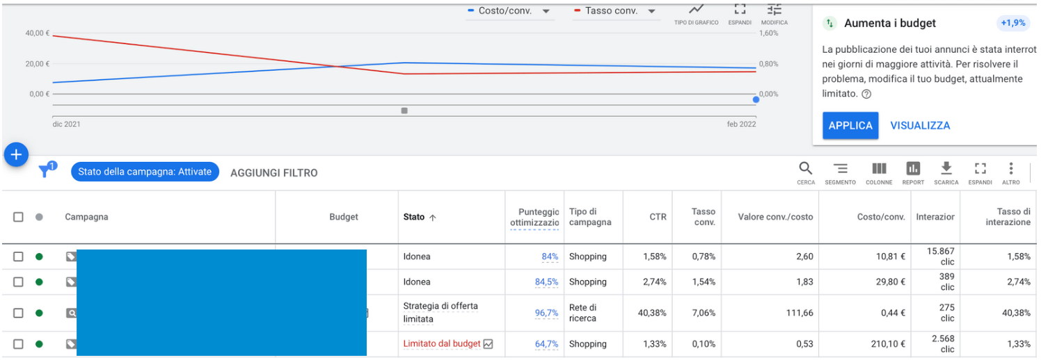
Task: Click the blue endpoint of chart range slider
Action: pyautogui.click(x=756, y=99)
